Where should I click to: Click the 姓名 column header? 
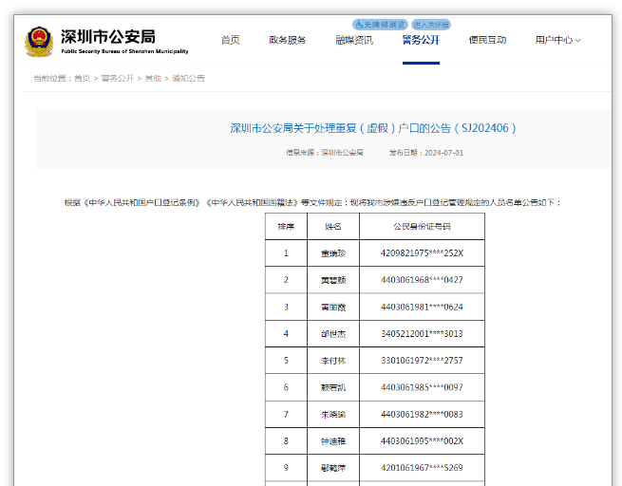coord(333,226)
